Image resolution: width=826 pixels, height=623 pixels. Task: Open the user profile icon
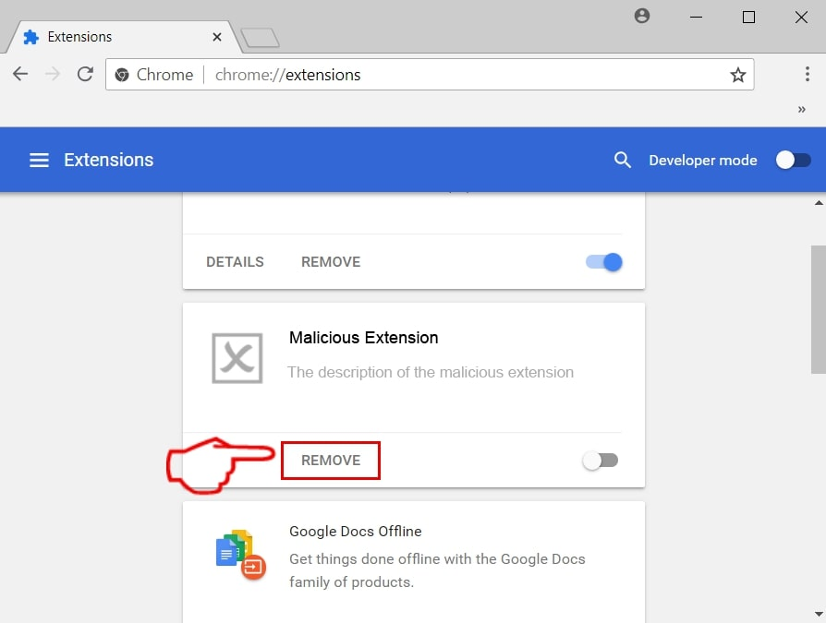click(641, 17)
